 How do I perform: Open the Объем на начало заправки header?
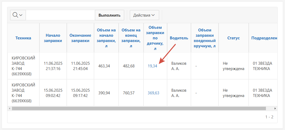point(106,38)
